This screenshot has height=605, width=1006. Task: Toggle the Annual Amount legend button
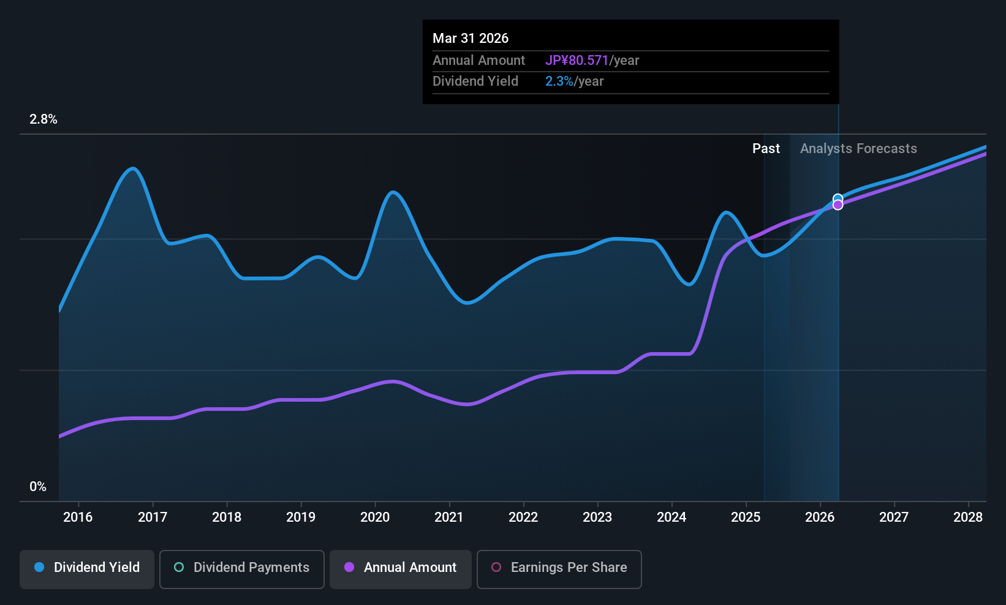coord(401,568)
